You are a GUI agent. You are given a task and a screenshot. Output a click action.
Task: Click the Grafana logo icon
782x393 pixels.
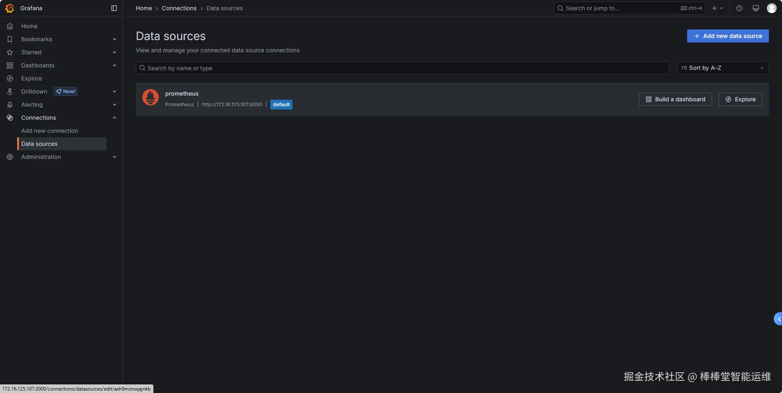(9, 8)
